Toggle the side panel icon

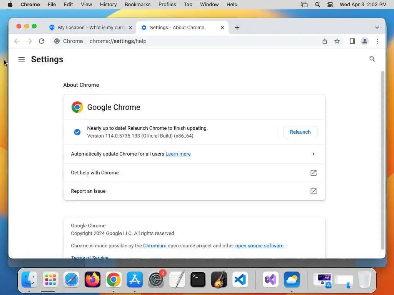[x=352, y=41]
